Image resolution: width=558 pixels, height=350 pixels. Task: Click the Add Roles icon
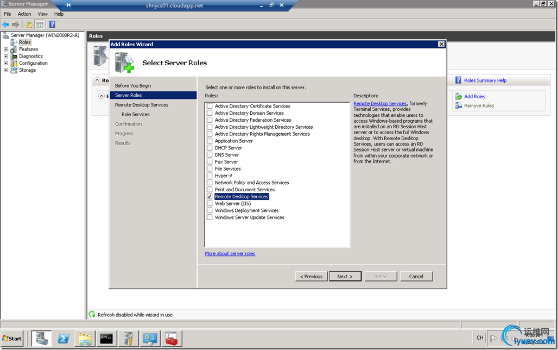[x=458, y=96]
